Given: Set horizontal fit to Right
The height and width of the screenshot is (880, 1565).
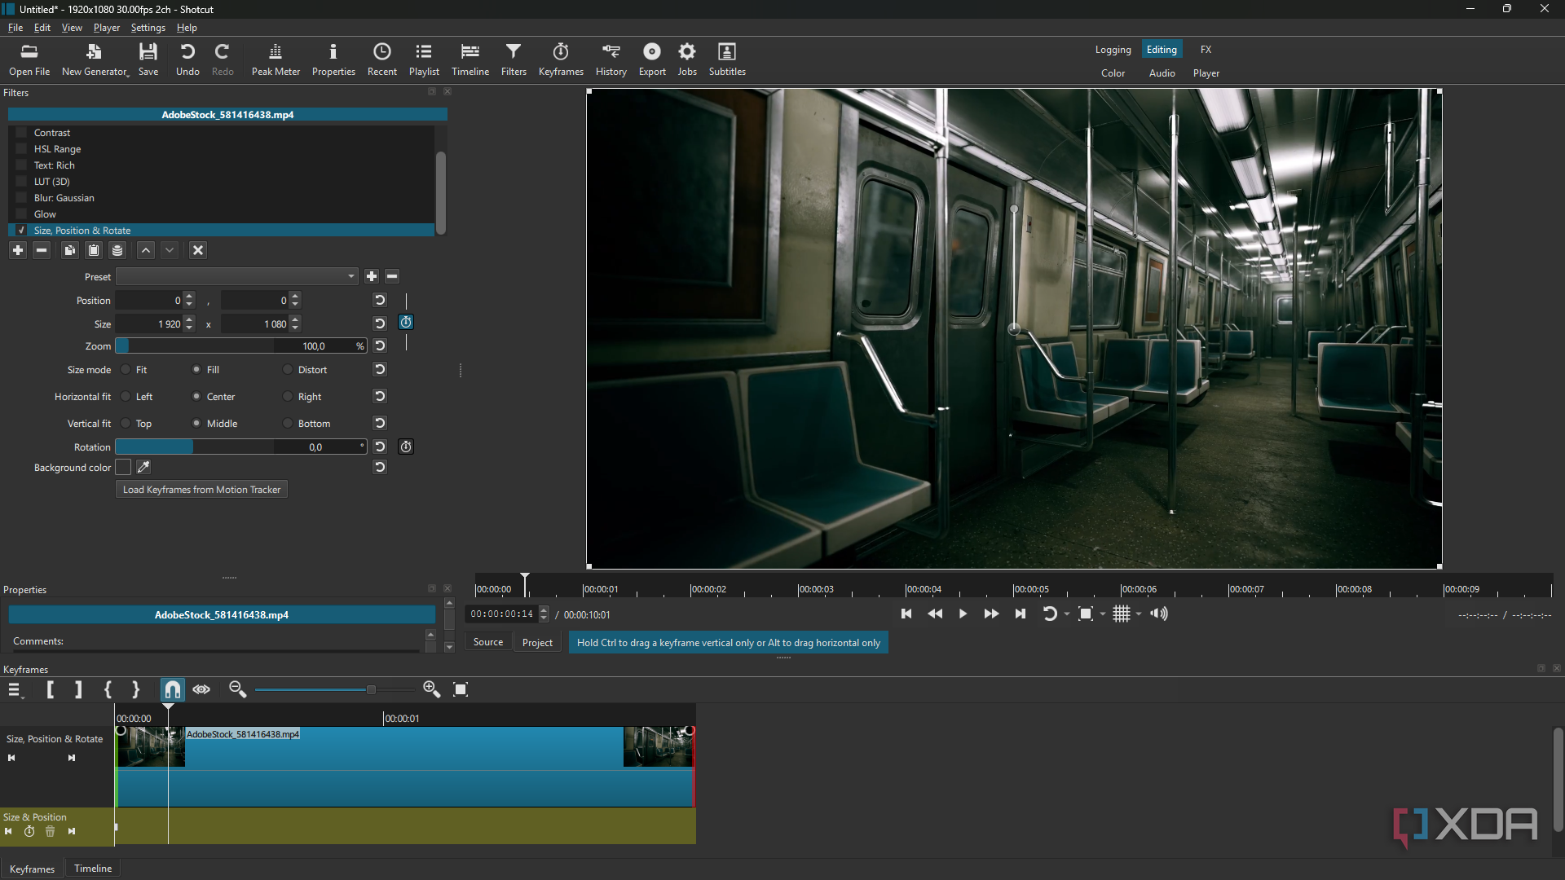Looking at the screenshot, I should click(x=288, y=397).
